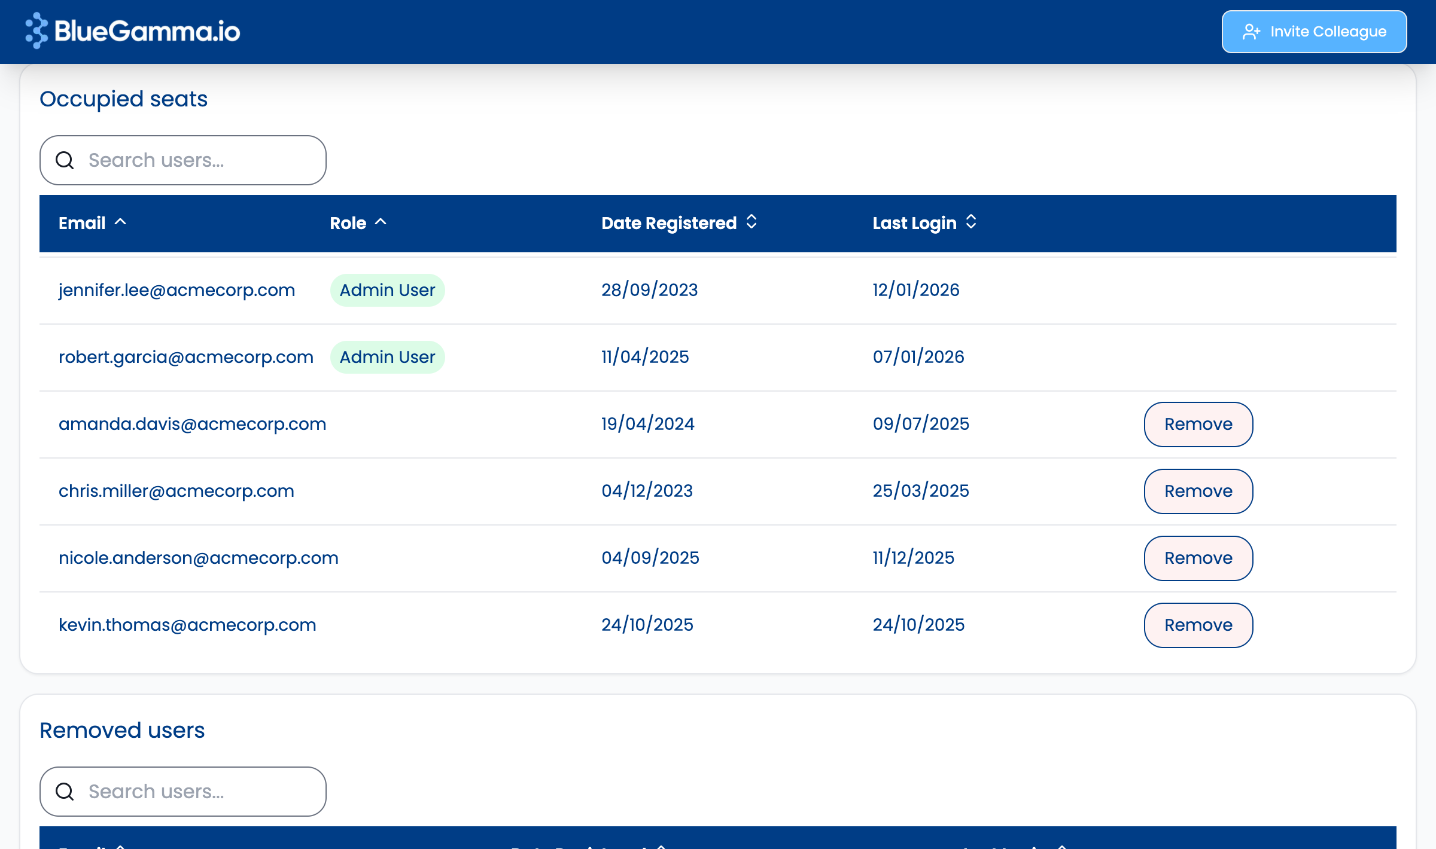Click date registered 04/09/2025
This screenshot has width=1436, height=849.
coord(650,558)
